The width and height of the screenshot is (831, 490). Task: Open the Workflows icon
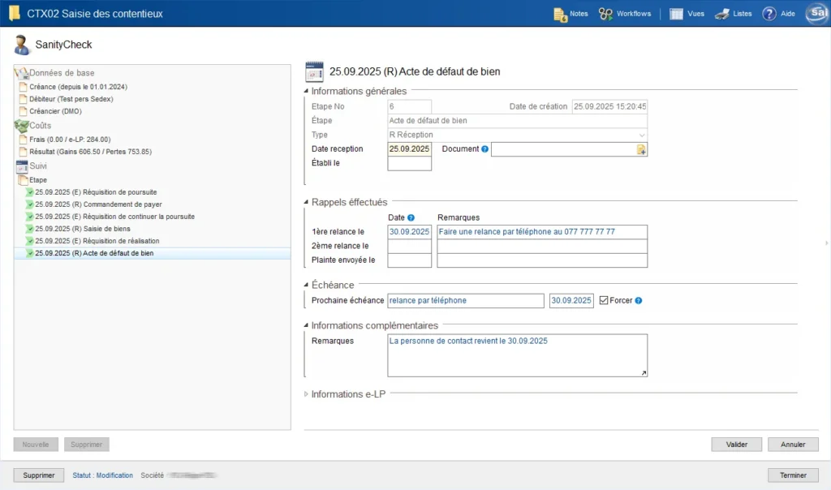pos(605,14)
